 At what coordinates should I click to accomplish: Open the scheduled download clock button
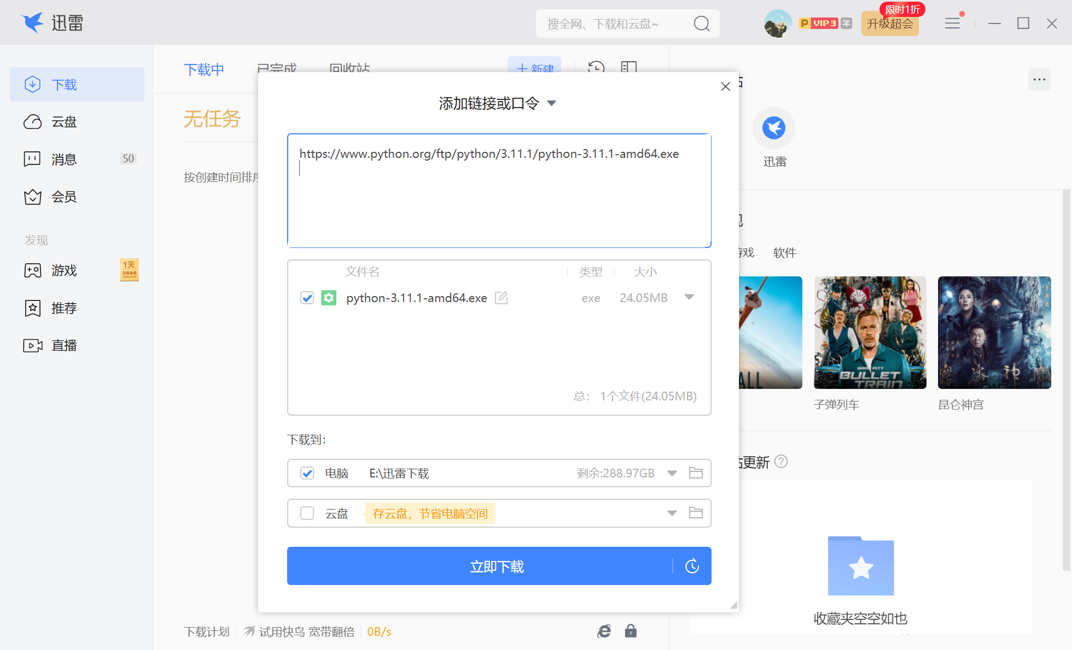click(692, 566)
